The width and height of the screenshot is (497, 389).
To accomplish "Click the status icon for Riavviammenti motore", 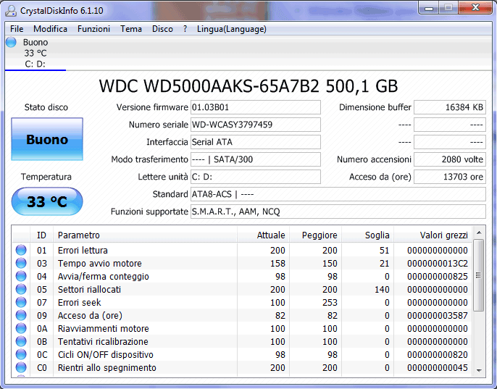I will pyautogui.click(x=21, y=328).
